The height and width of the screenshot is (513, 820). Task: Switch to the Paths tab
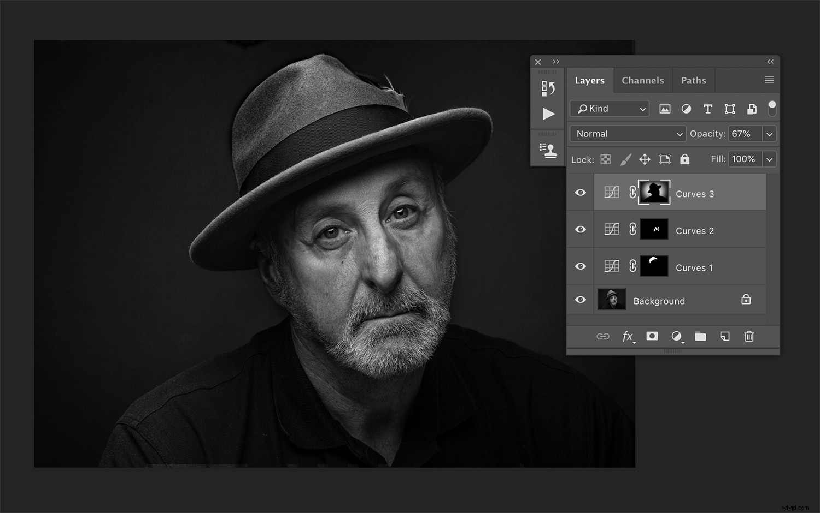[693, 80]
